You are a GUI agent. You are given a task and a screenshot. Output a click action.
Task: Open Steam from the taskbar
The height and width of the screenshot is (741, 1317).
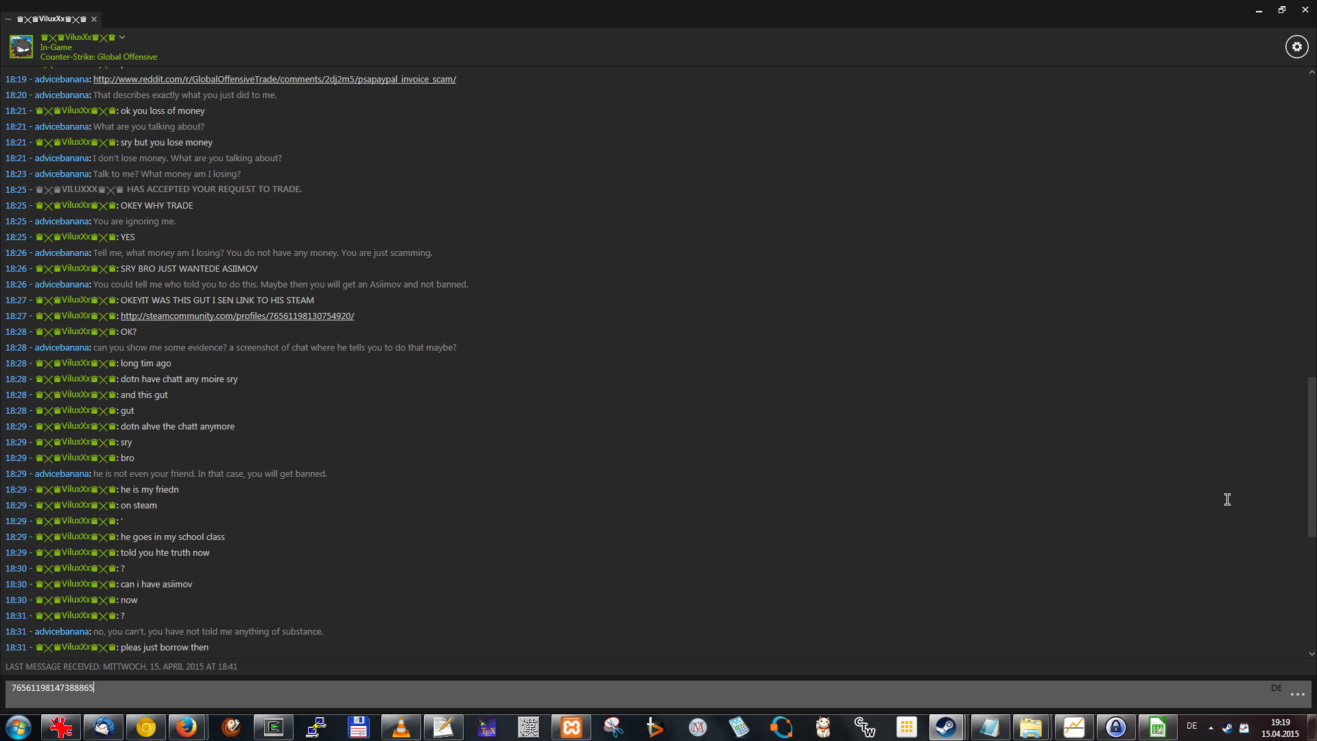[946, 727]
